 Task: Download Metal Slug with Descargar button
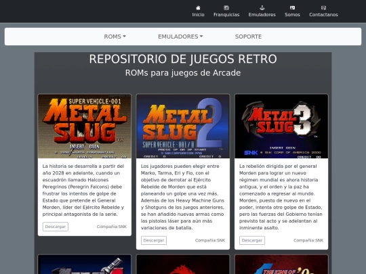point(56,227)
